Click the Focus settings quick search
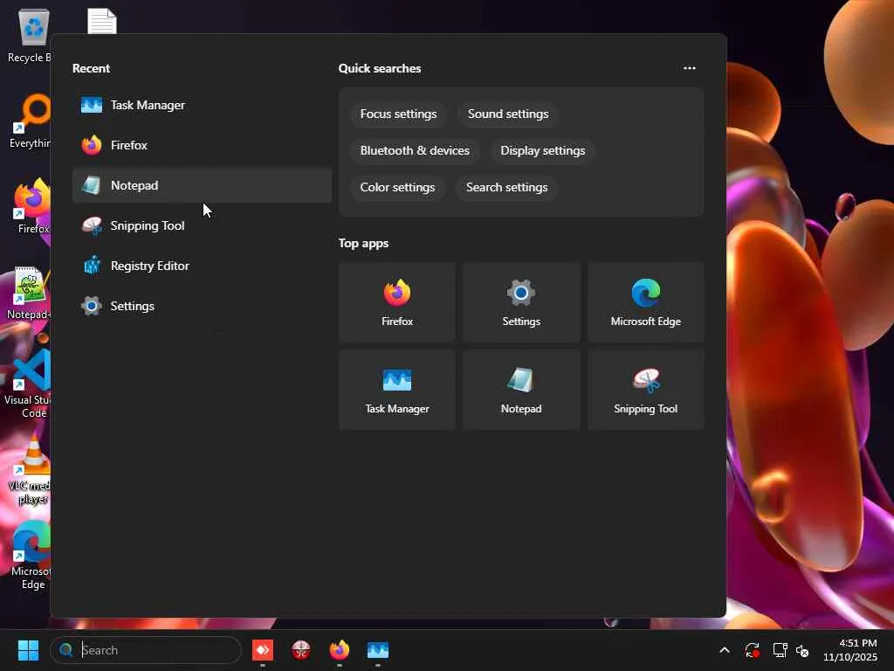894x671 pixels. tap(398, 114)
